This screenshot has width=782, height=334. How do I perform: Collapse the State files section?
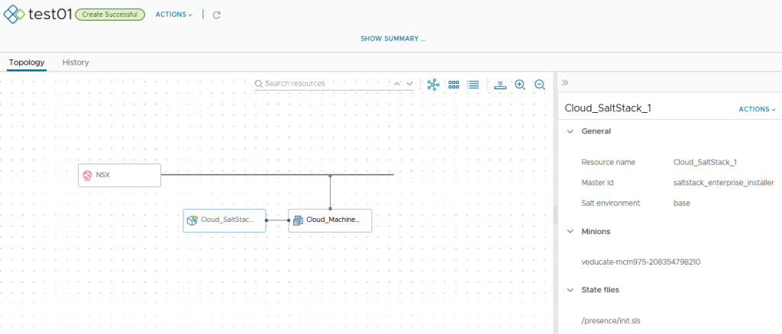coord(570,290)
